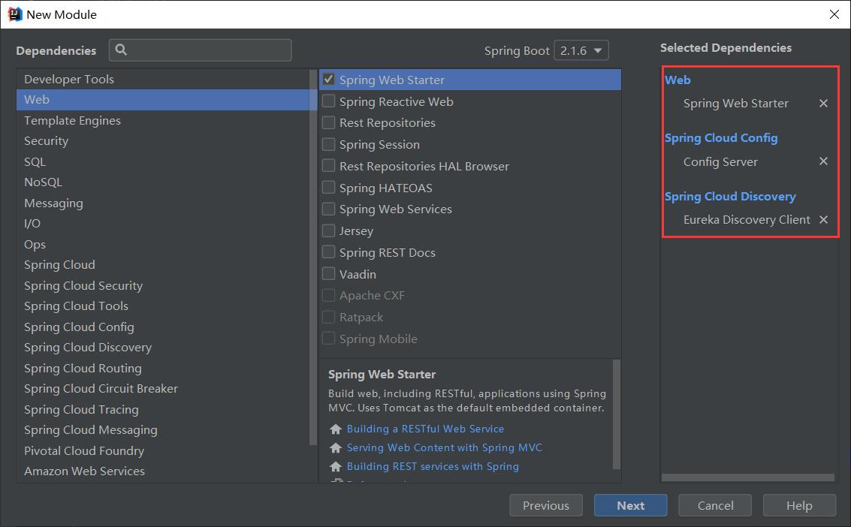Click home icon beside Building REST services guide
The height and width of the screenshot is (527, 851).
point(336,466)
